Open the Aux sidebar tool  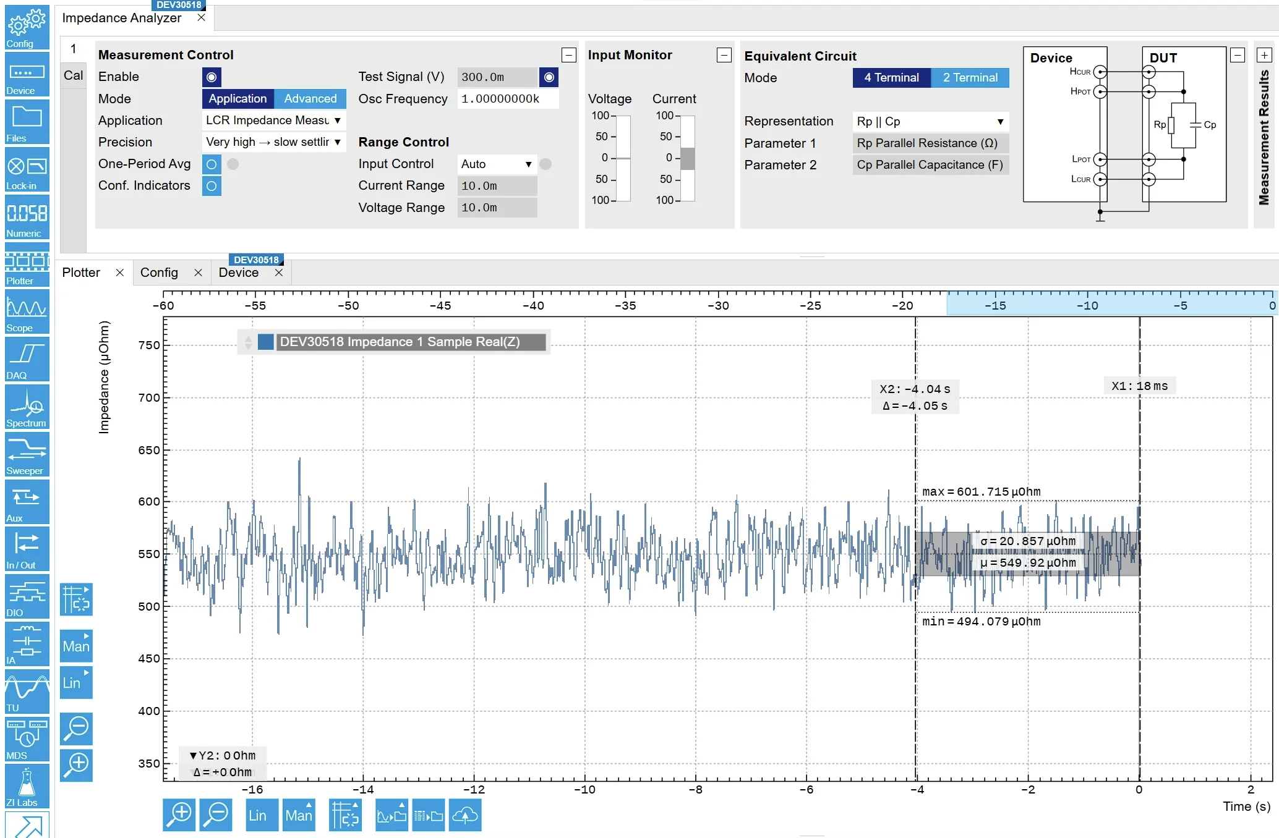[27, 502]
